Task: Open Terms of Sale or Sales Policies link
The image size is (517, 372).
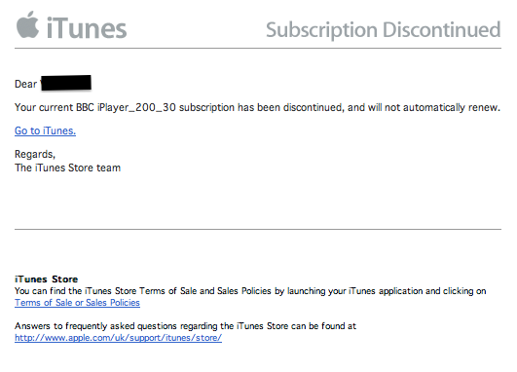Action: 77,303
